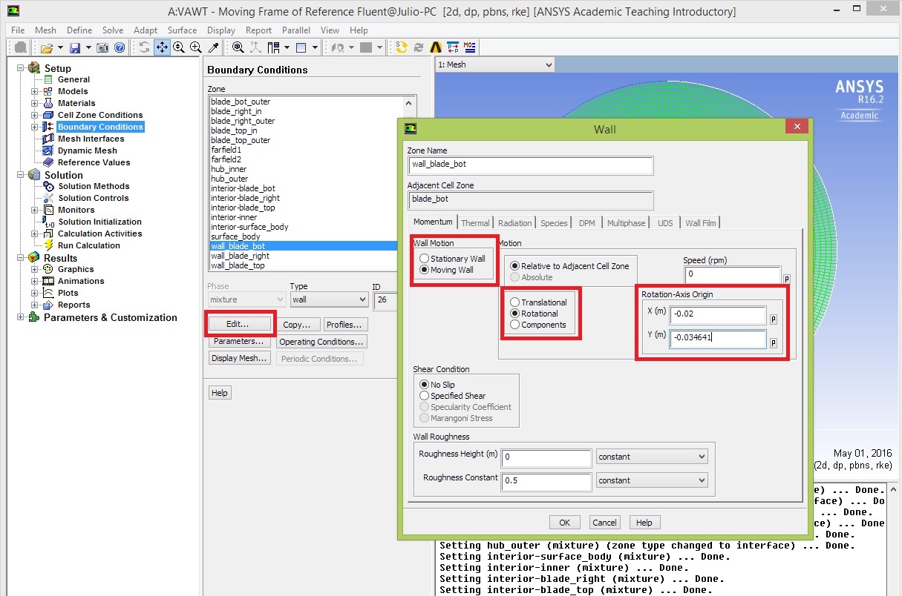The height and width of the screenshot is (596, 902).
Task: Open the File menu
Action: pyautogui.click(x=18, y=30)
